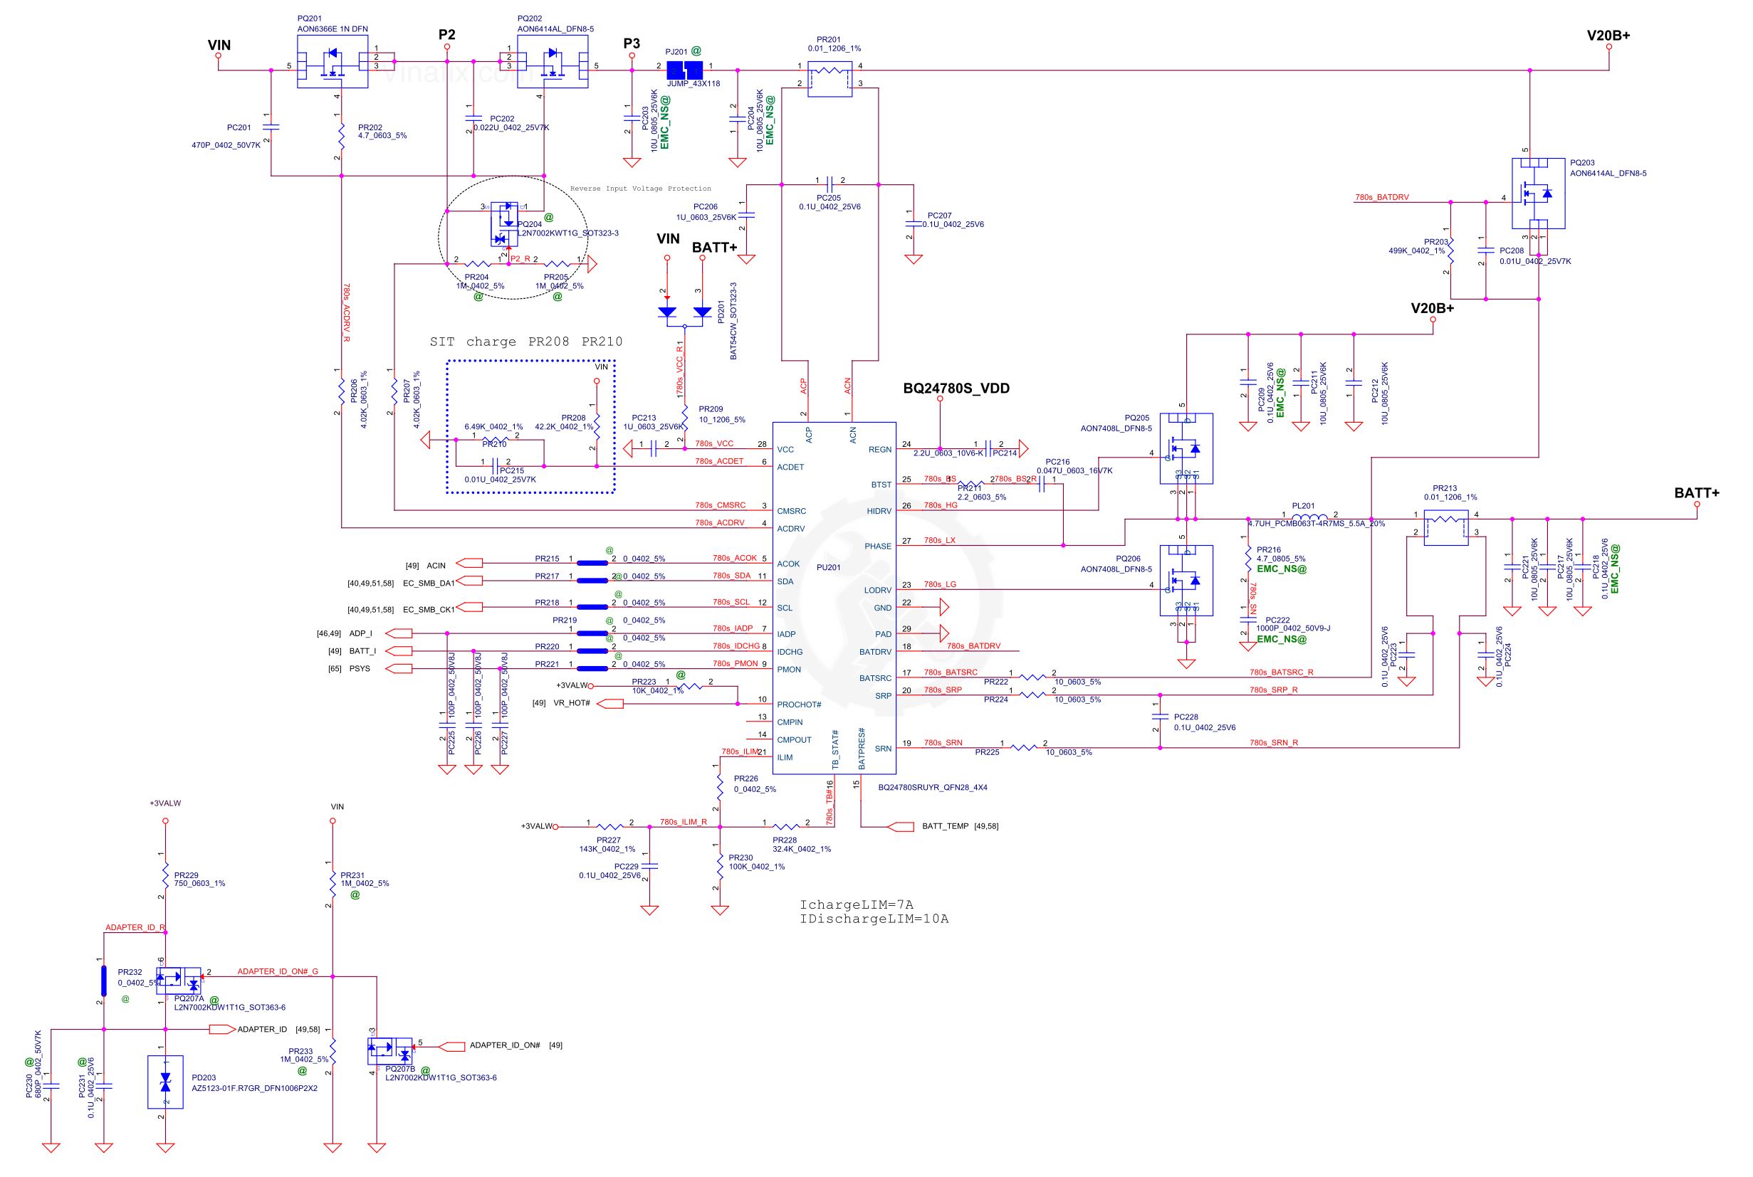1753x1177 pixels.
Task: Click the "780s_SRP_R" net label
Action: tap(1273, 690)
